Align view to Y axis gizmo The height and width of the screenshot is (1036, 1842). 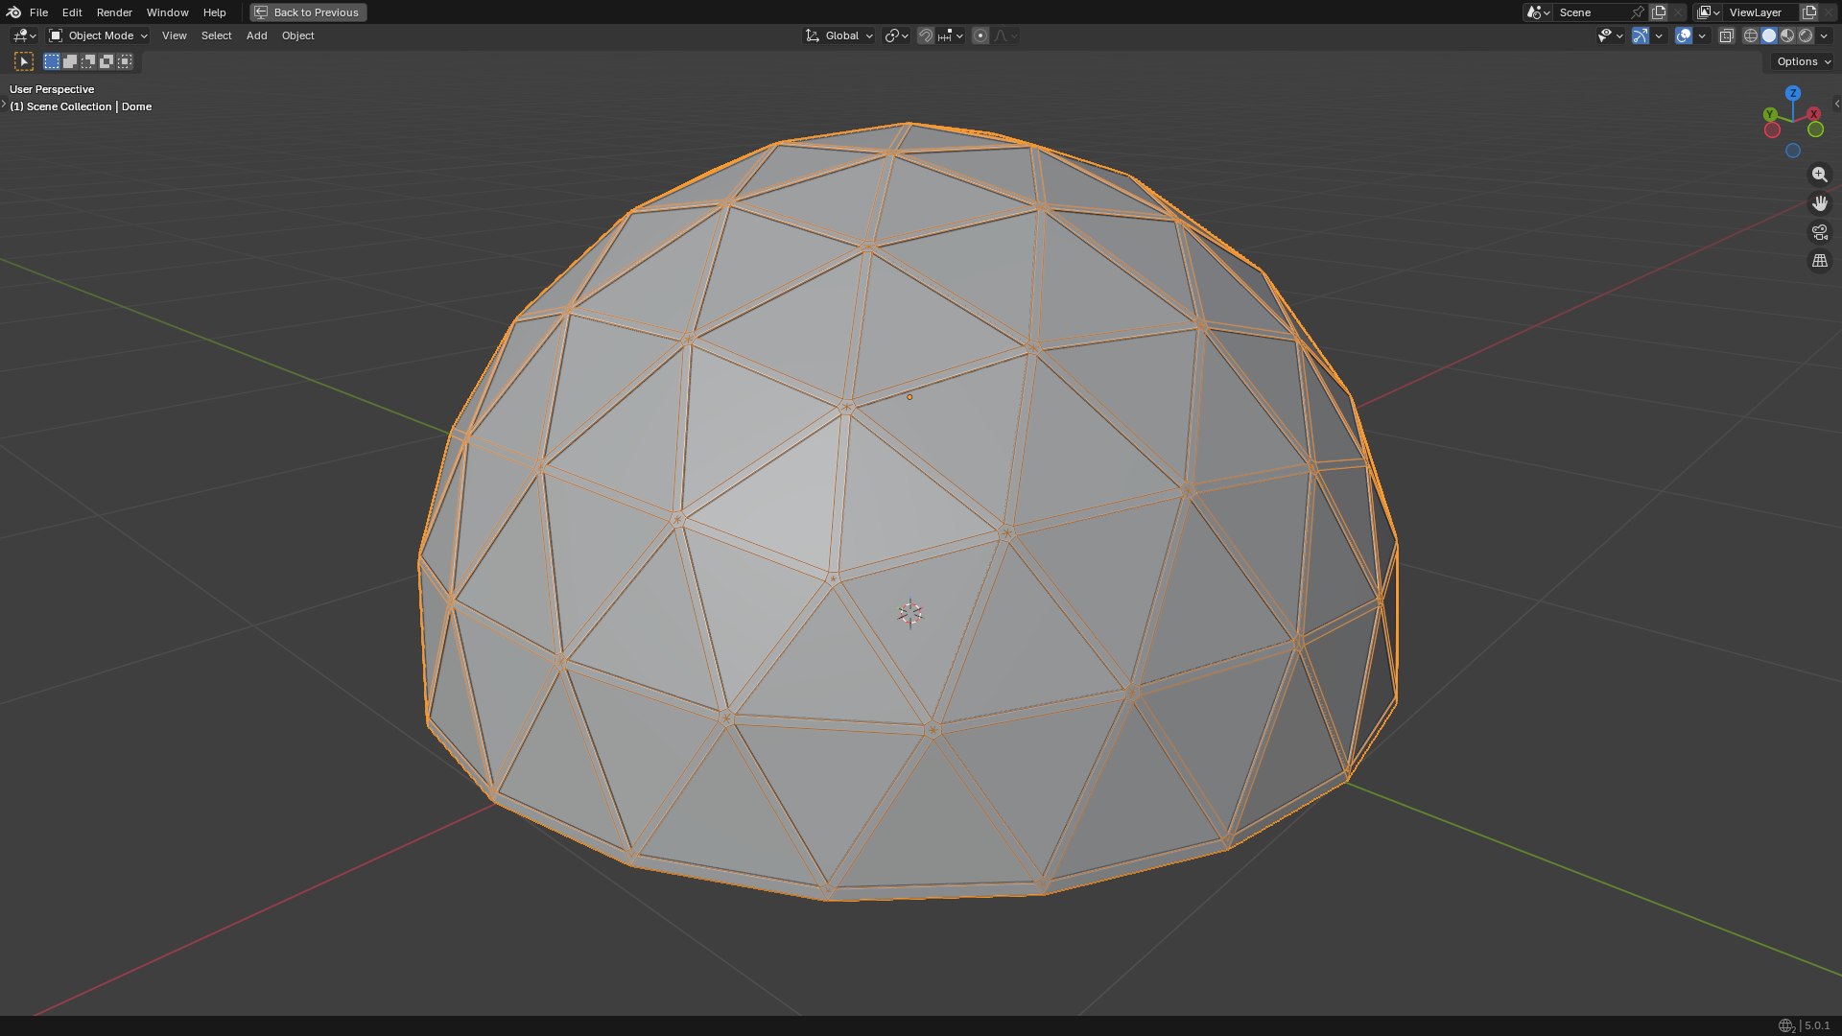[1770, 114]
